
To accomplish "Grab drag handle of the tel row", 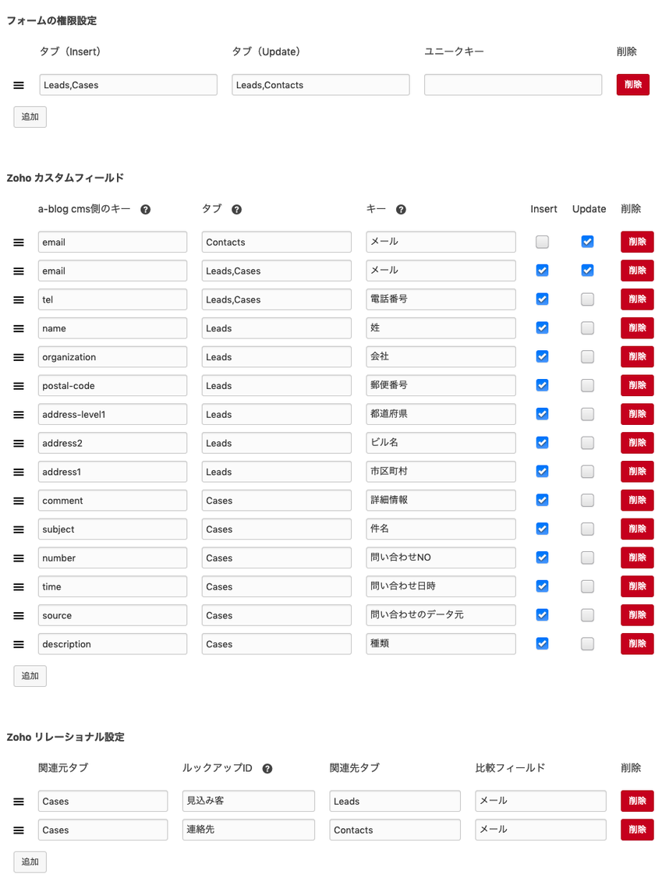I will coord(19,299).
